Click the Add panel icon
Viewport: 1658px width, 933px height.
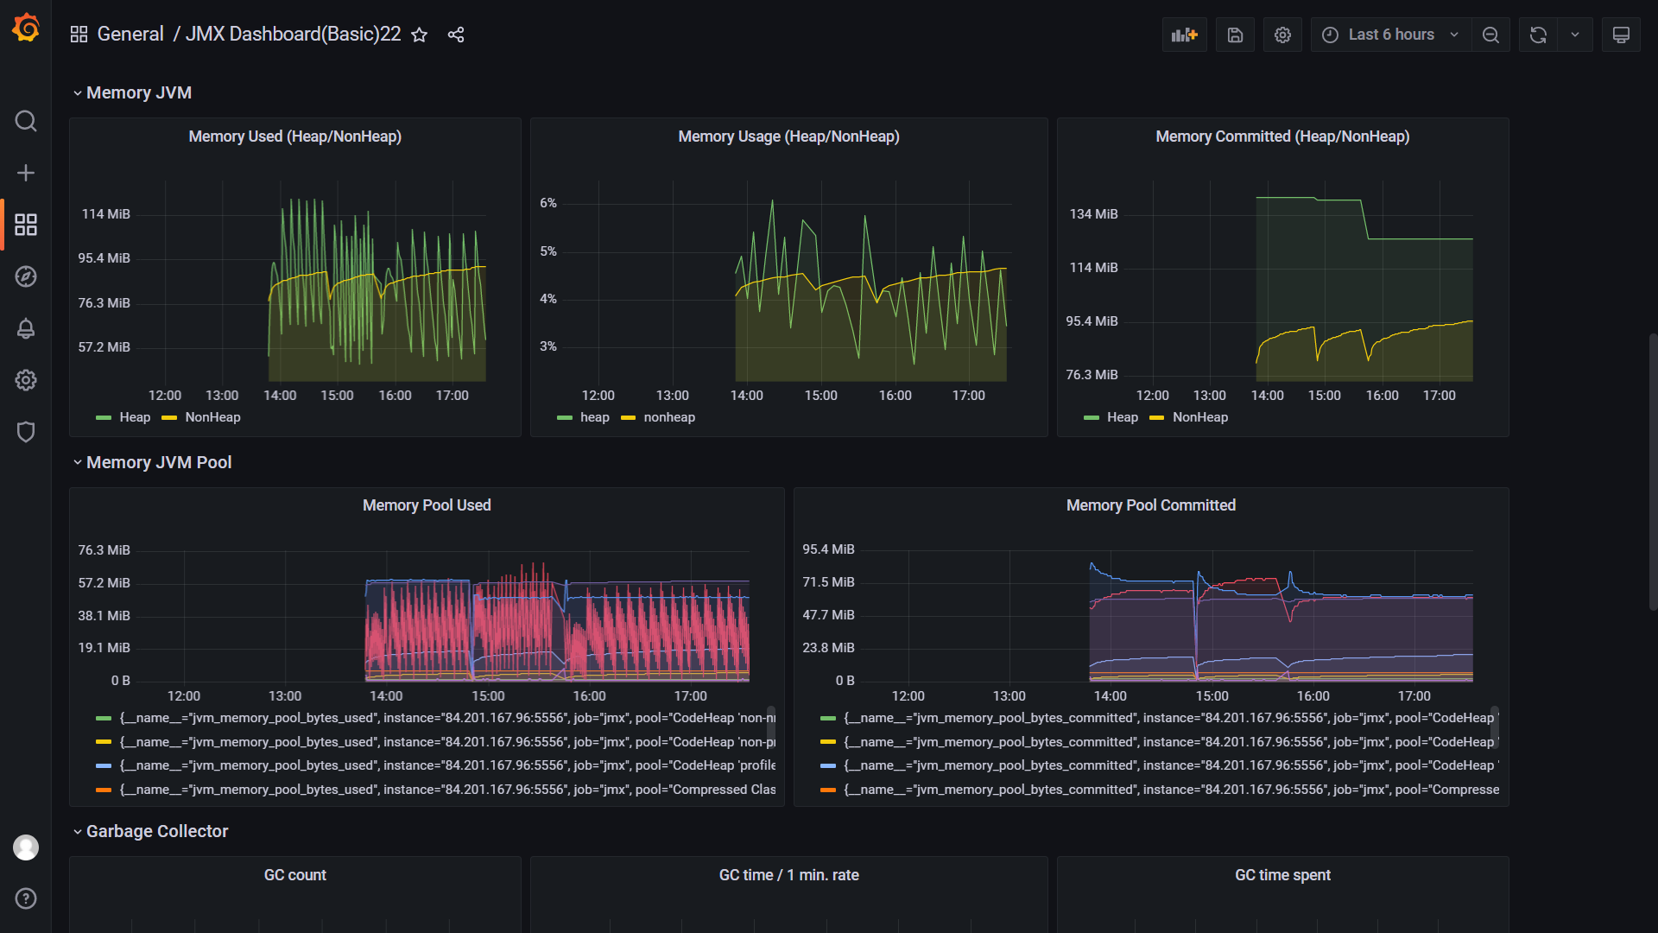(x=1184, y=35)
